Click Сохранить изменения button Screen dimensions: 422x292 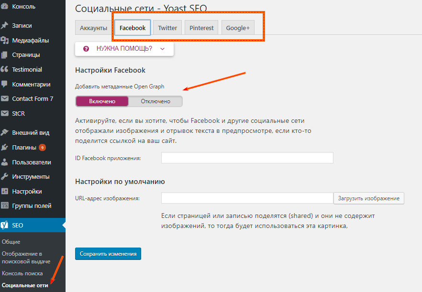point(108,254)
